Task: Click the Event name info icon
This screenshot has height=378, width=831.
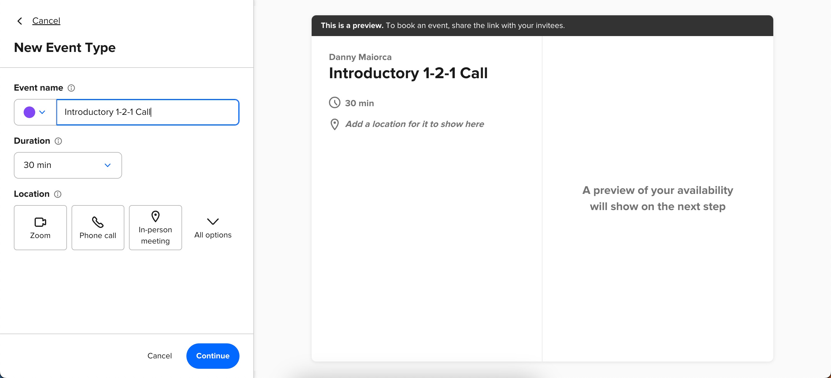Action: click(x=71, y=88)
